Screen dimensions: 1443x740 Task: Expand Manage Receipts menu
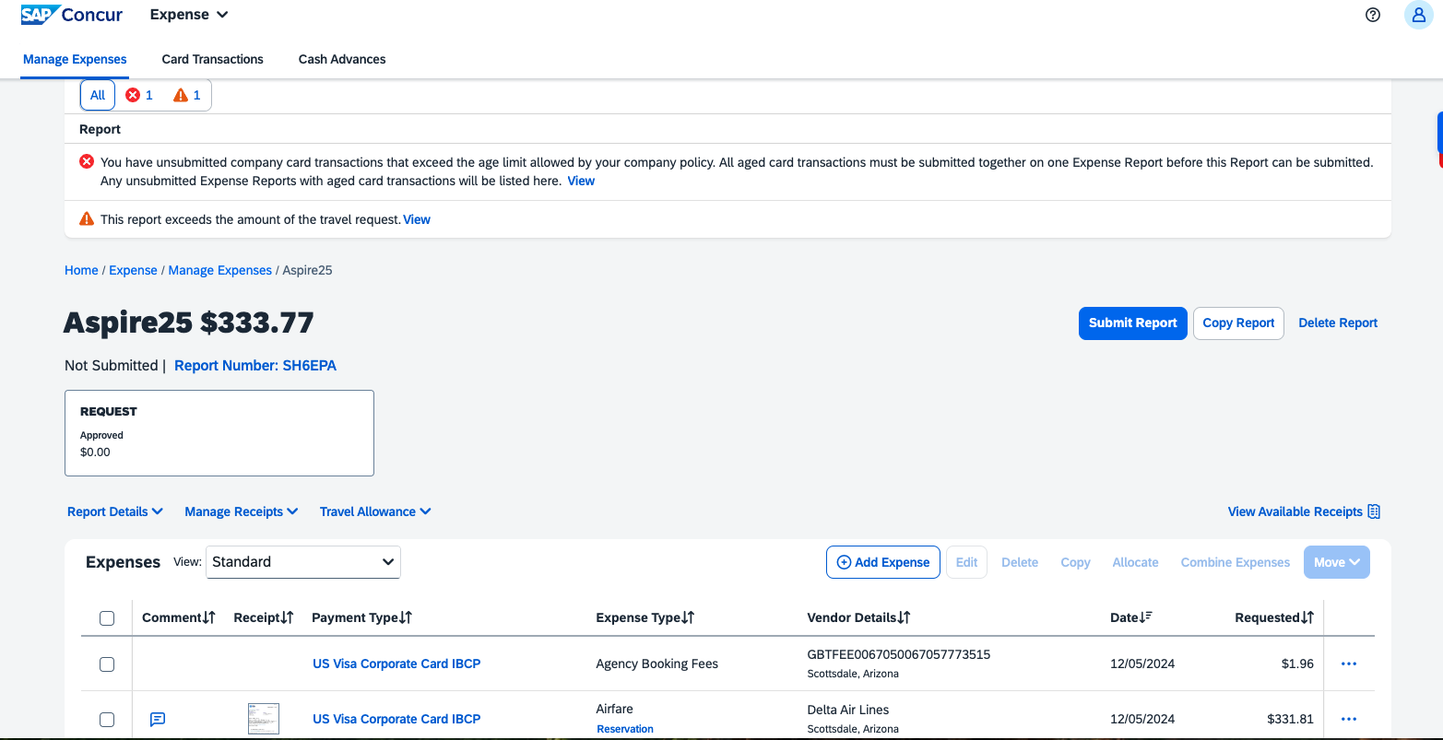tap(242, 511)
